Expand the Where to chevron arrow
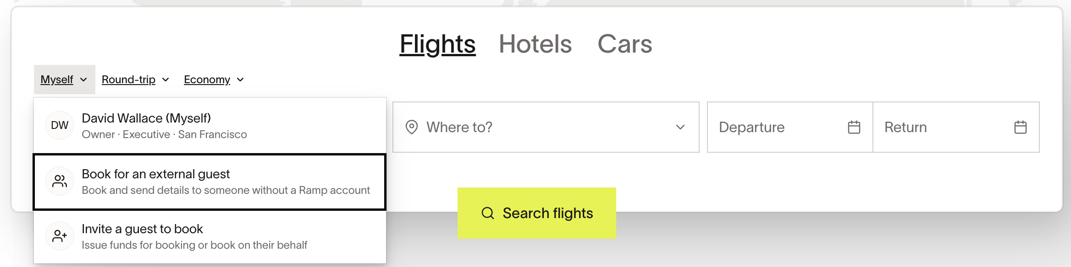 [680, 127]
